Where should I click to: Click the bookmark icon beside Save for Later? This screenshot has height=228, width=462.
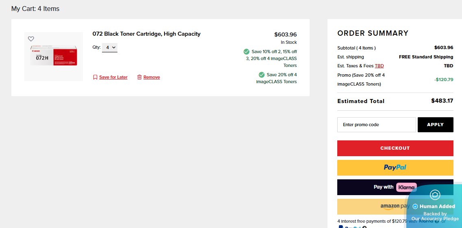95,77
